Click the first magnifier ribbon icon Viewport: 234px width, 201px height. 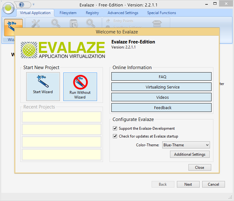pos(56,23)
